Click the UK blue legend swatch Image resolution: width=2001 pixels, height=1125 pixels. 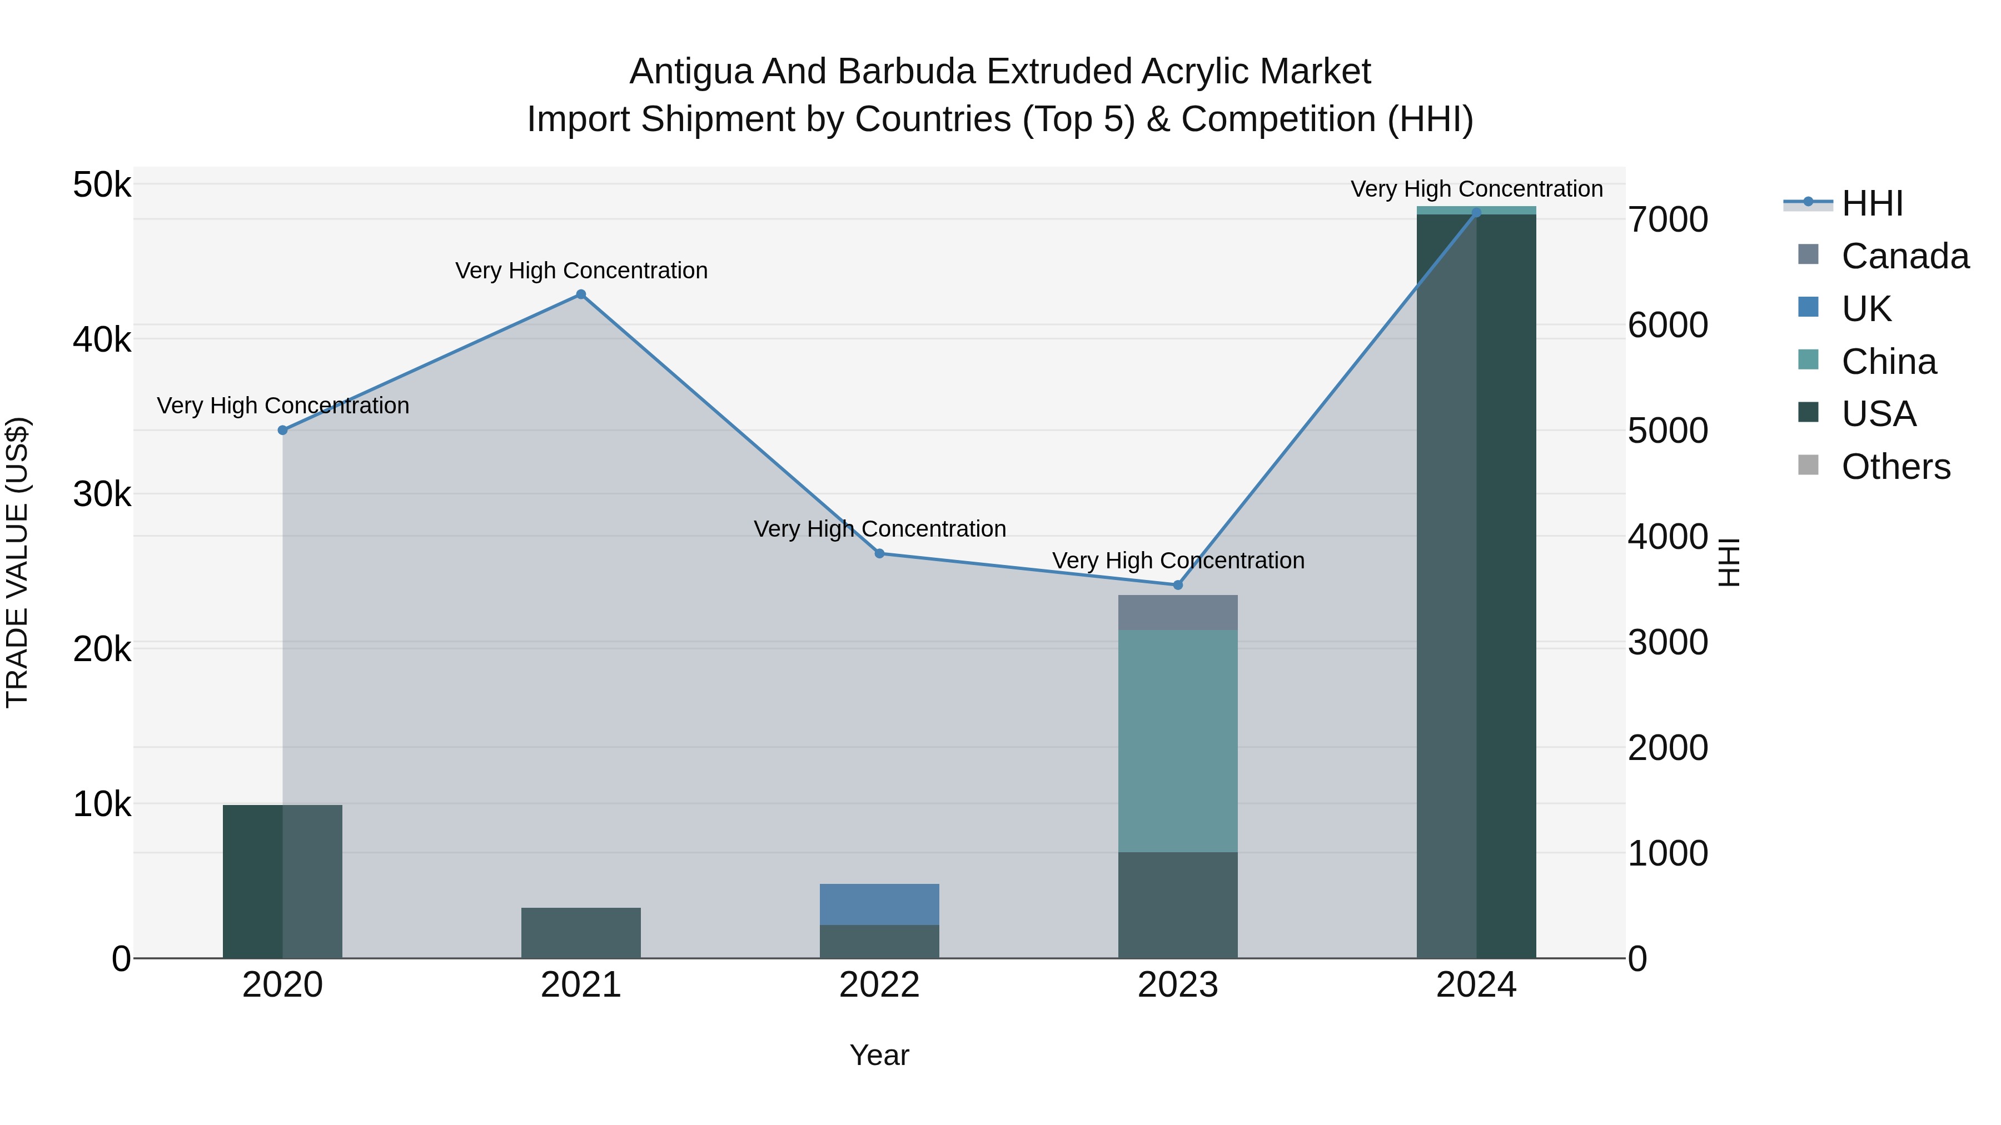(x=1808, y=307)
